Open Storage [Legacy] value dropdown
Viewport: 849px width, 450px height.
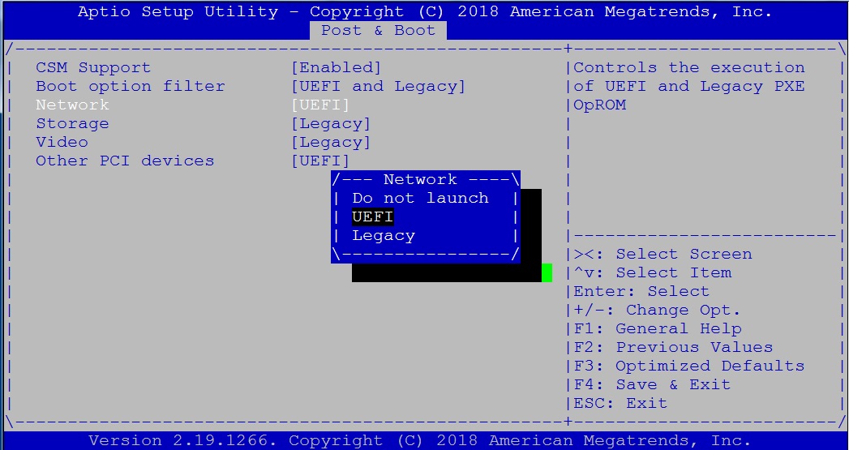tap(331, 124)
